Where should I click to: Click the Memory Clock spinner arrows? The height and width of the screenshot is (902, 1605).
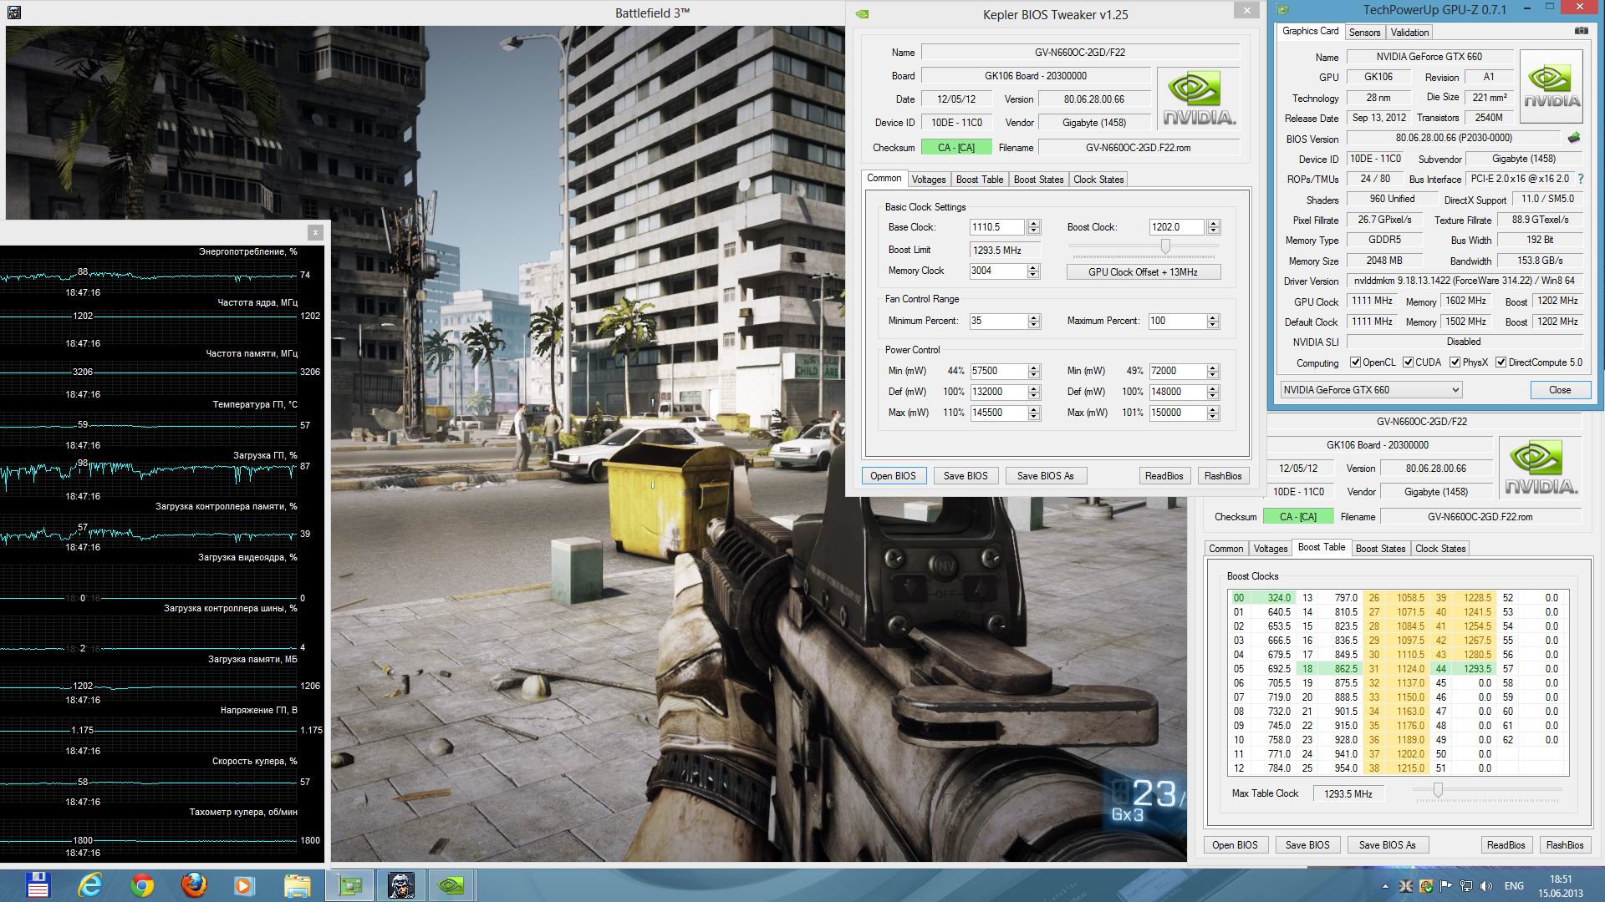tap(1034, 271)
